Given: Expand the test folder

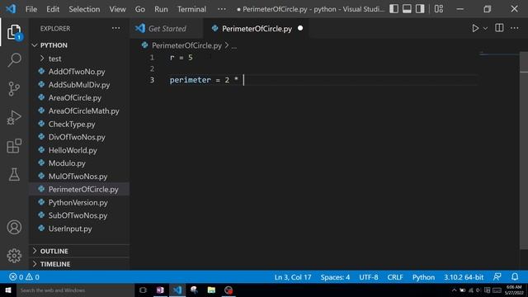Looking at the screenshot, I should [x=79, y=59].
